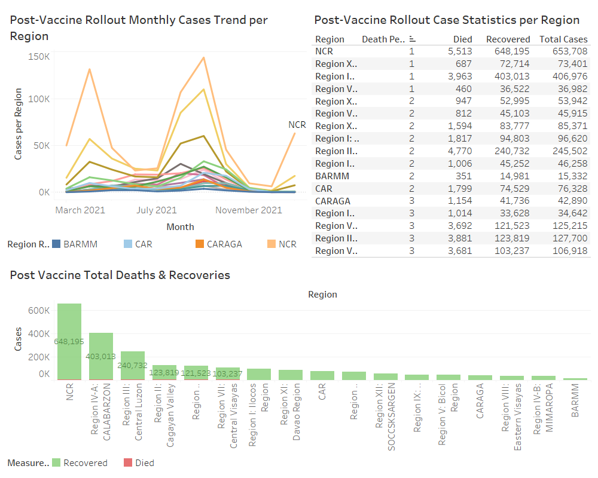This screenshot has height=478, width=598.
Task: Click the July 2021 axis label
Action: pos(156,210)
